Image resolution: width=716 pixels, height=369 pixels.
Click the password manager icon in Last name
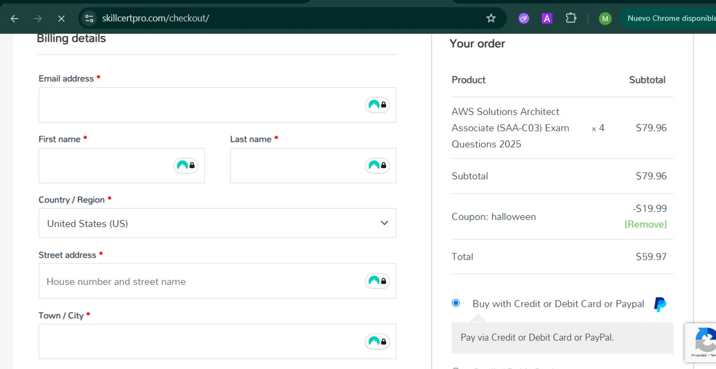tap(377, 166)
